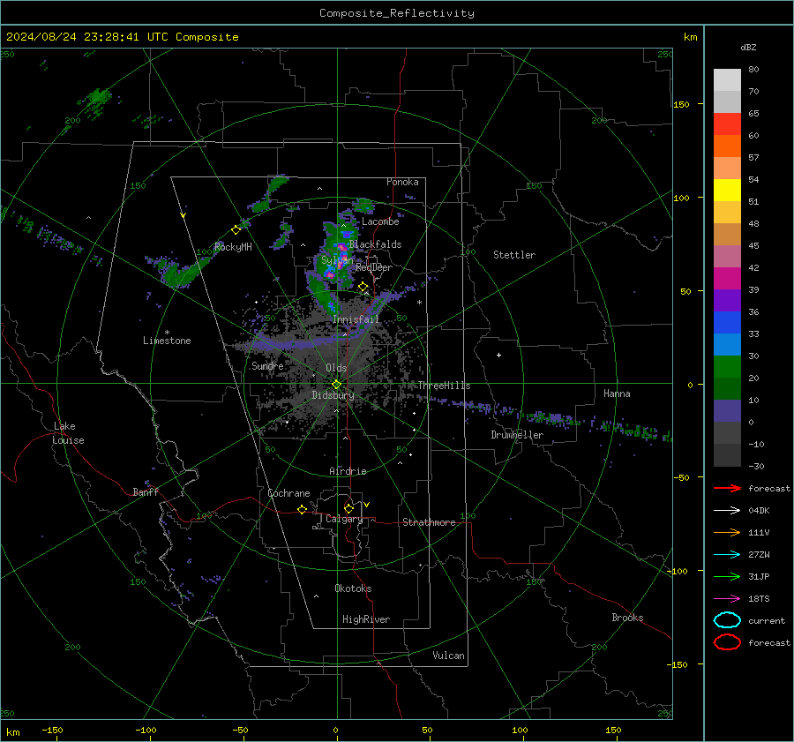This screenshot has width=794, height=742.
Task: Select the yellow diamond radar-center marker near Didsbury
Action: pyautogui.click(x=336, y=385)
